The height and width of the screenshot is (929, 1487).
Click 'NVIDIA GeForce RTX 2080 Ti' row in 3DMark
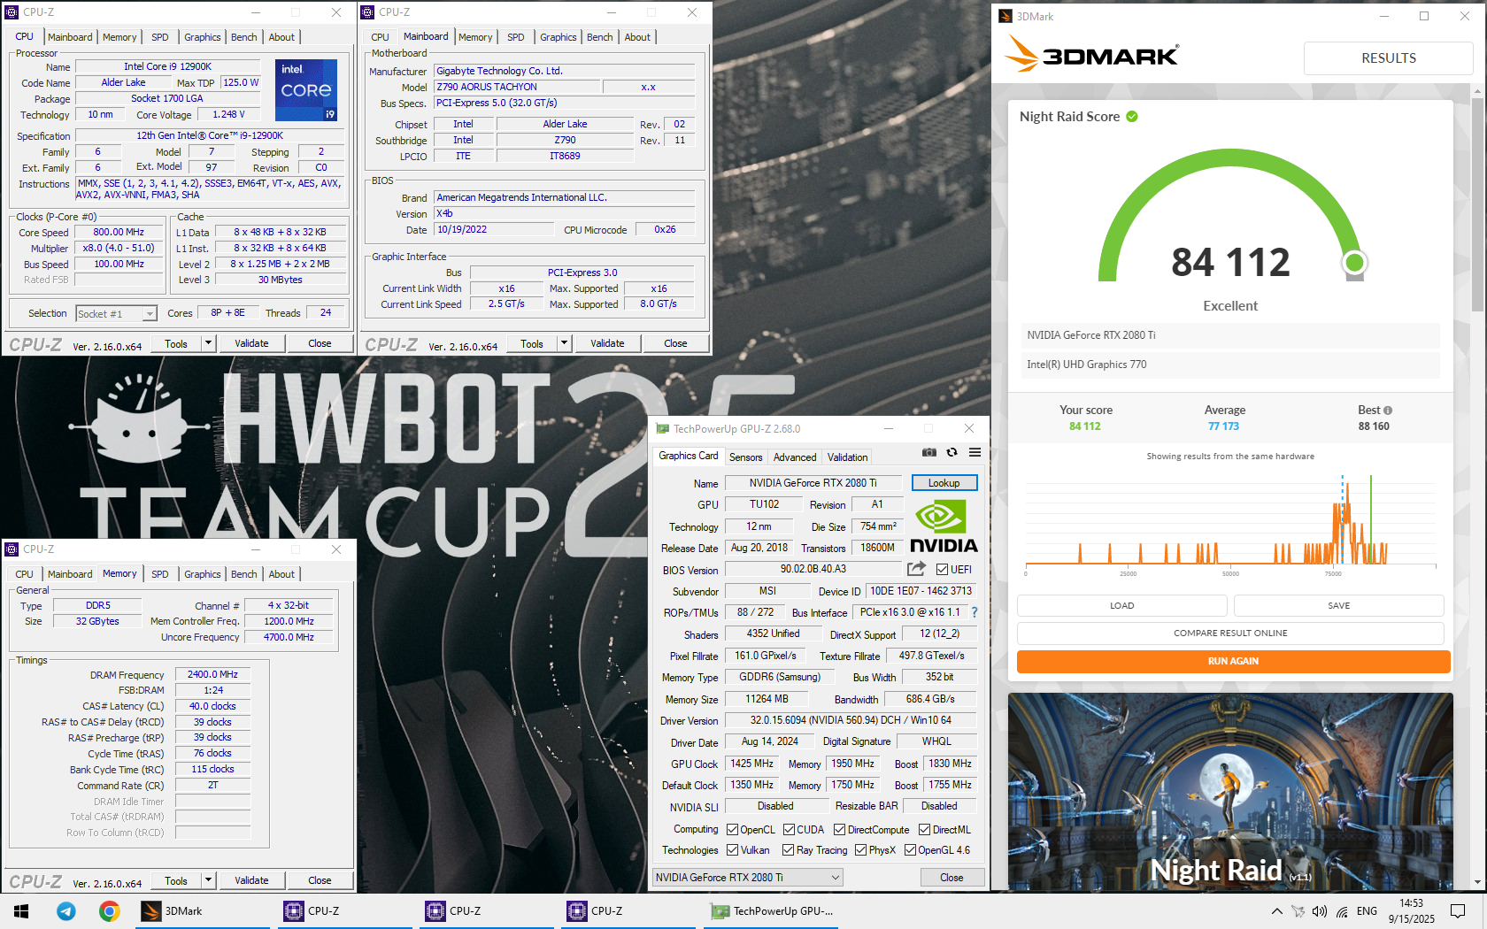coord(1230,335)
